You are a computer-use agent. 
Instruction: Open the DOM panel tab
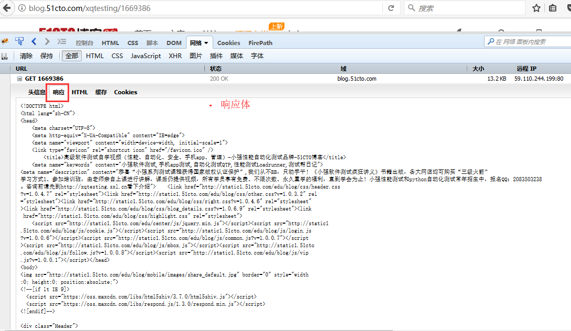[174, 43]
